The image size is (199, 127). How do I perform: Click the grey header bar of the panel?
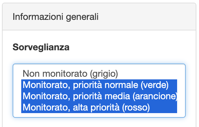[x=99, y=17]
